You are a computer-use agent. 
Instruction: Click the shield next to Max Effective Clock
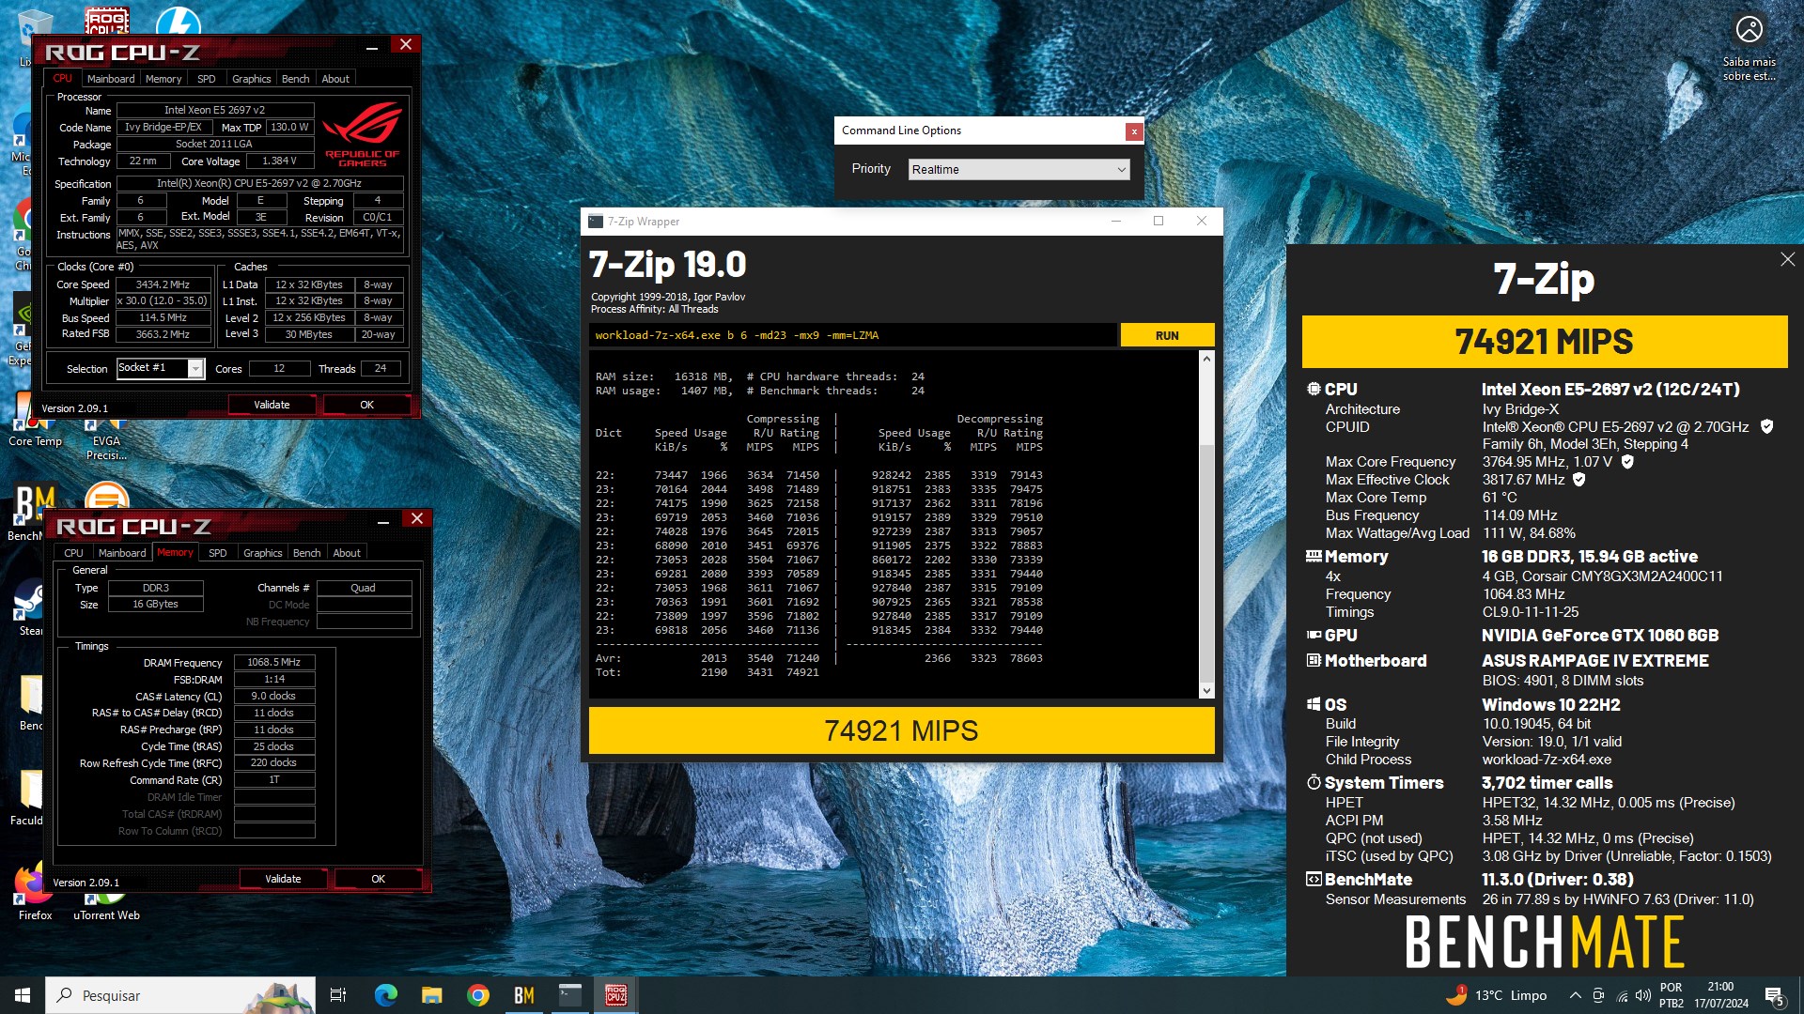click(1579, 480)
